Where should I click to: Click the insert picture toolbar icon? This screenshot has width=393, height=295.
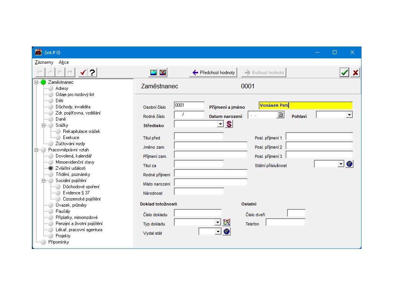(154, 72)
